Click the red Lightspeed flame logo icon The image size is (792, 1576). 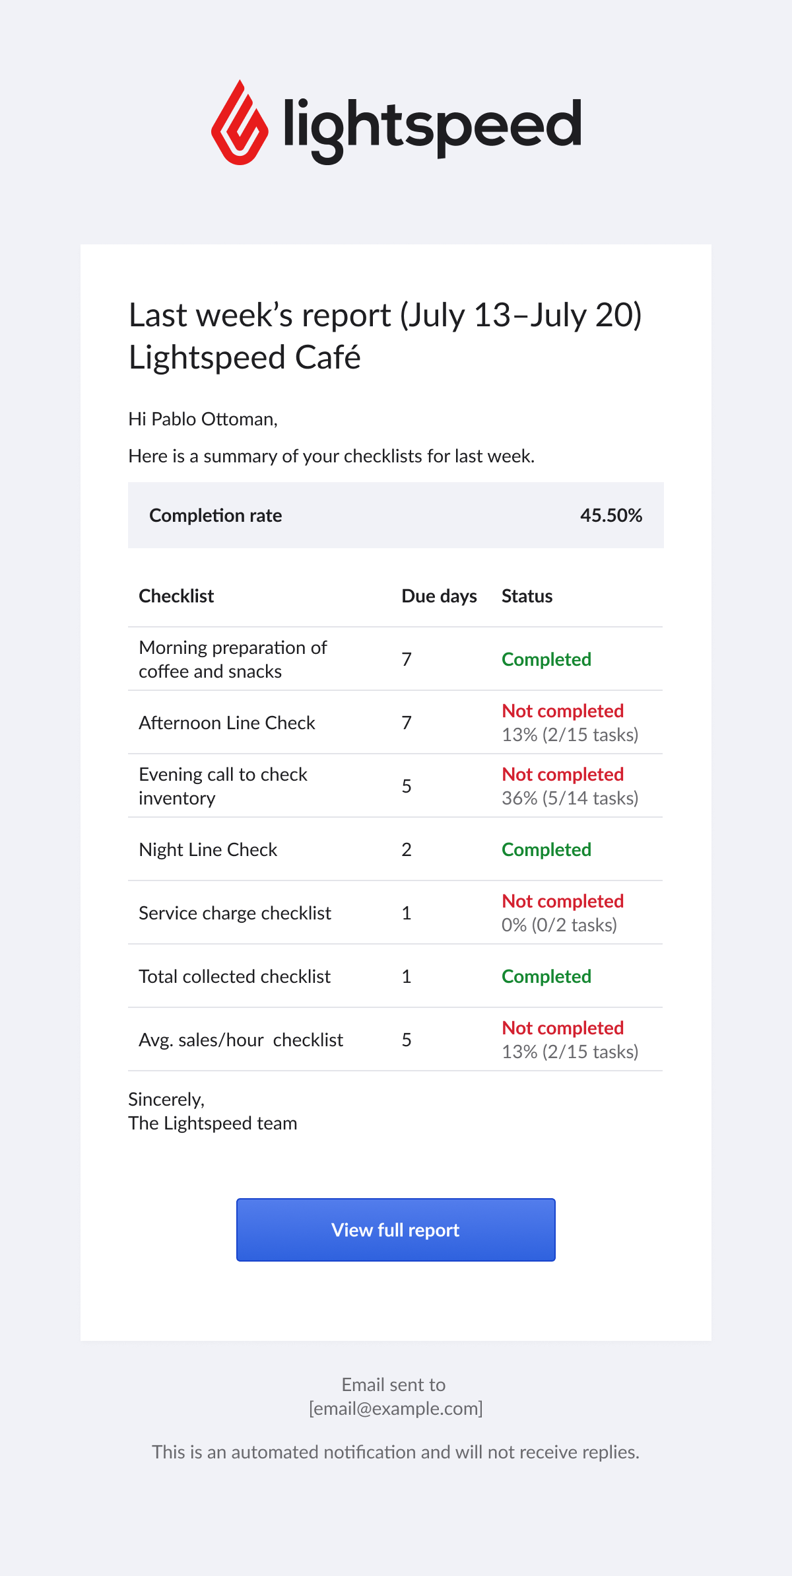240,122
